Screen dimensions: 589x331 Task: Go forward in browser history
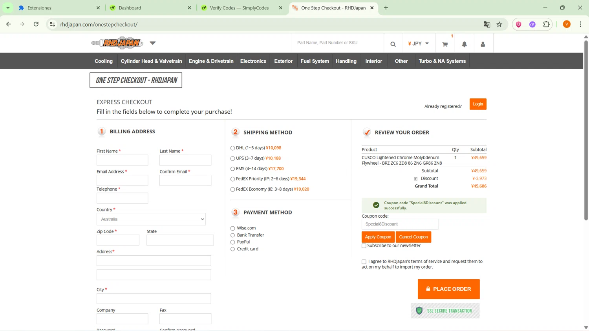22,24
